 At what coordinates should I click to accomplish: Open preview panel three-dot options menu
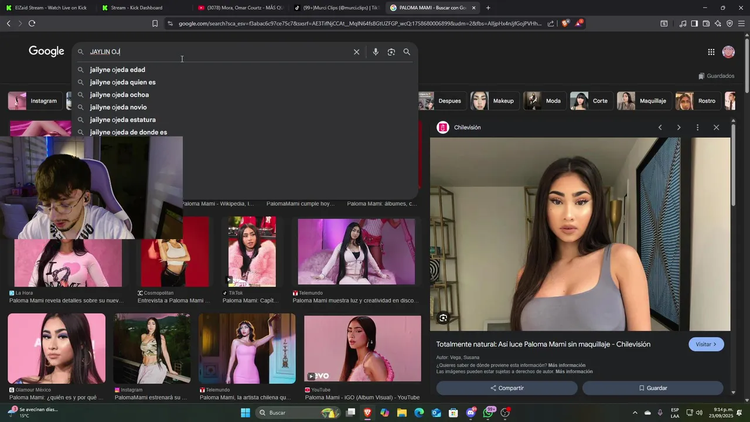point(697,128)
